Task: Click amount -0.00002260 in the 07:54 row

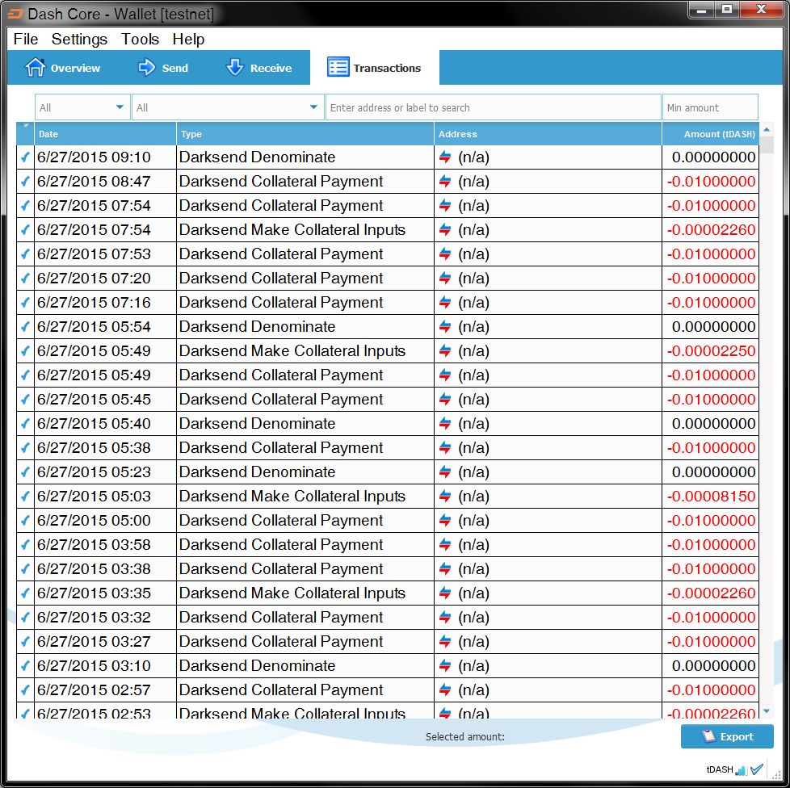Action: tap(711, 229)
